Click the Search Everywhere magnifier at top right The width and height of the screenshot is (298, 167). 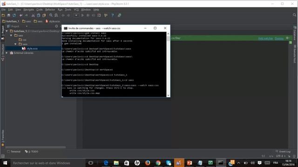[294, 15]
